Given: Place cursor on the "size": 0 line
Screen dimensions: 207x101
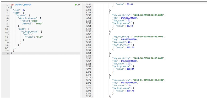Looking at the screenshot, I should click(x=19, y=10).
